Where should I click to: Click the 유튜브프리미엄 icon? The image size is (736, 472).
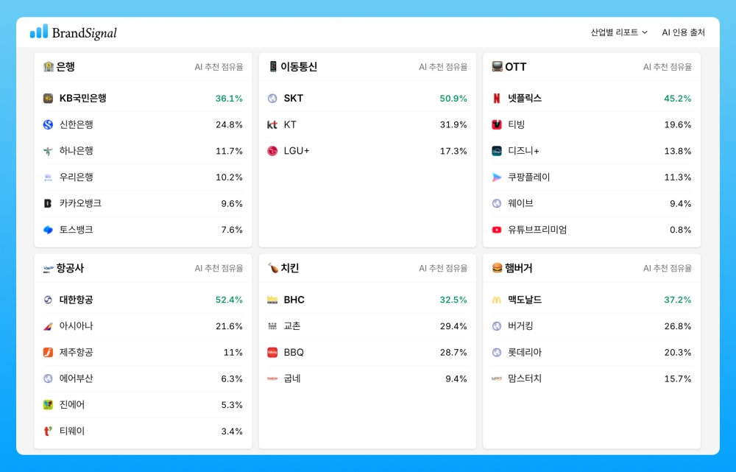[497, 230]
